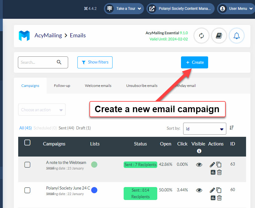Select the 'A note to the Webteam' checkbox
Viewport: 255px width, 208px height.
coord(27,165)
